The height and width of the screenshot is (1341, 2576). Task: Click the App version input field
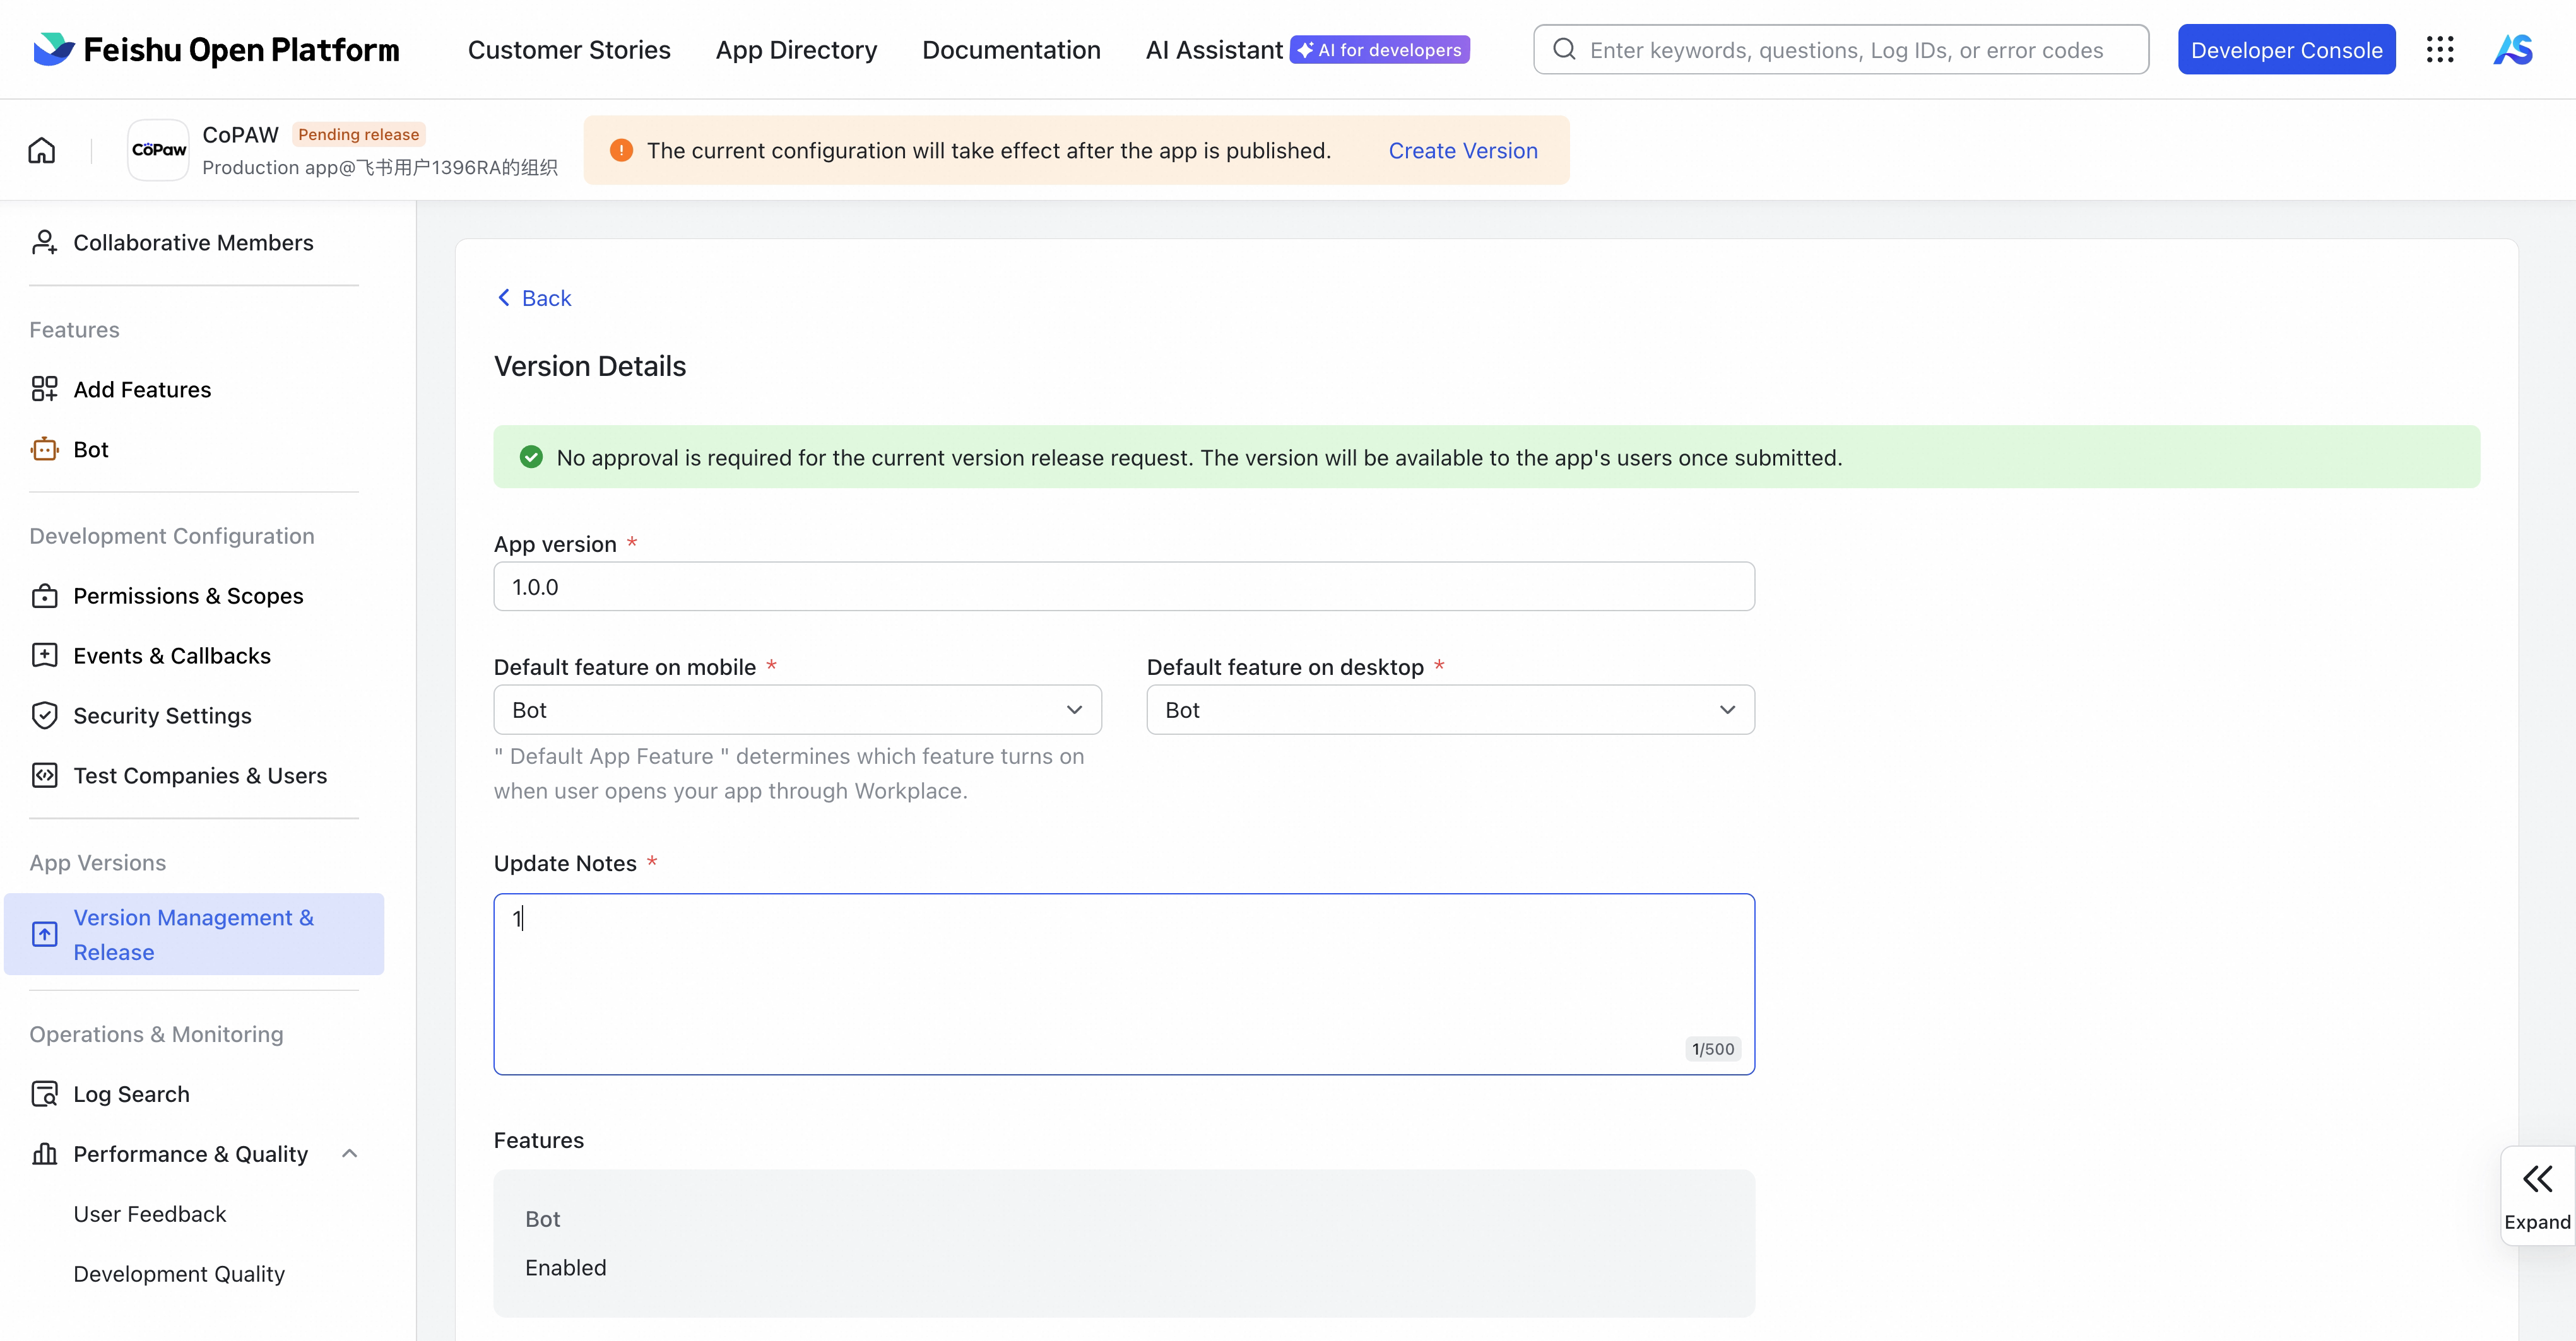tap(1123, 588)
